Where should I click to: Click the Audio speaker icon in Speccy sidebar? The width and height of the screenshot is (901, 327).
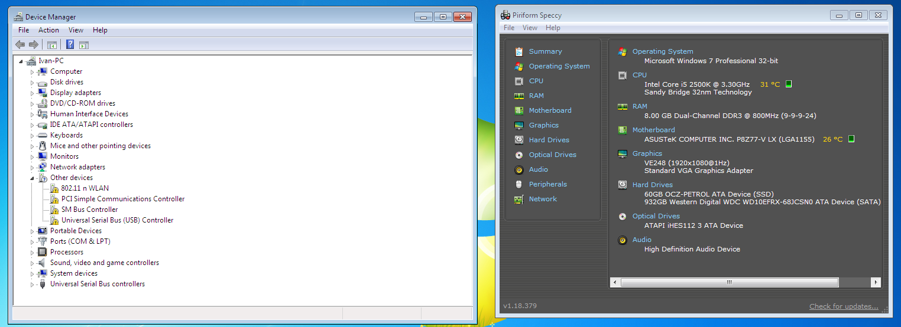519,169
